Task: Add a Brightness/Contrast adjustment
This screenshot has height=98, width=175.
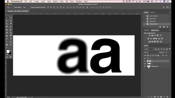Action: (x=150, y=35)
